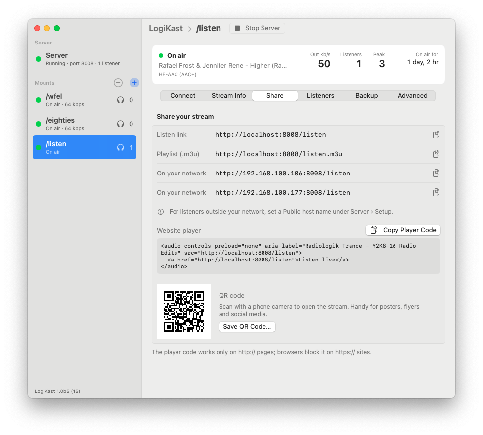Copy the Playlist (.m3u) URL
The width and height of the screenshot is (483, 435).
click(x=436, y=154)
